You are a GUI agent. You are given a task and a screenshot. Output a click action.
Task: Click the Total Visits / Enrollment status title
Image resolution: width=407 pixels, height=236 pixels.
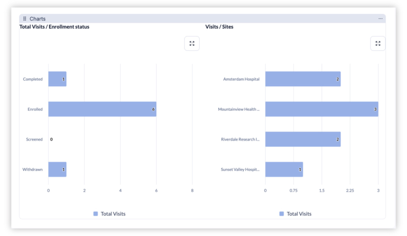(54, 27)
